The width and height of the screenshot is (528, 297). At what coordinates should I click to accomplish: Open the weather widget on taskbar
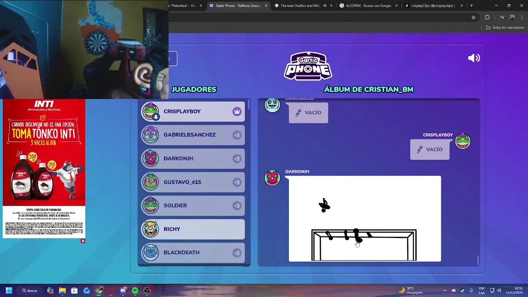click(411, 290)
